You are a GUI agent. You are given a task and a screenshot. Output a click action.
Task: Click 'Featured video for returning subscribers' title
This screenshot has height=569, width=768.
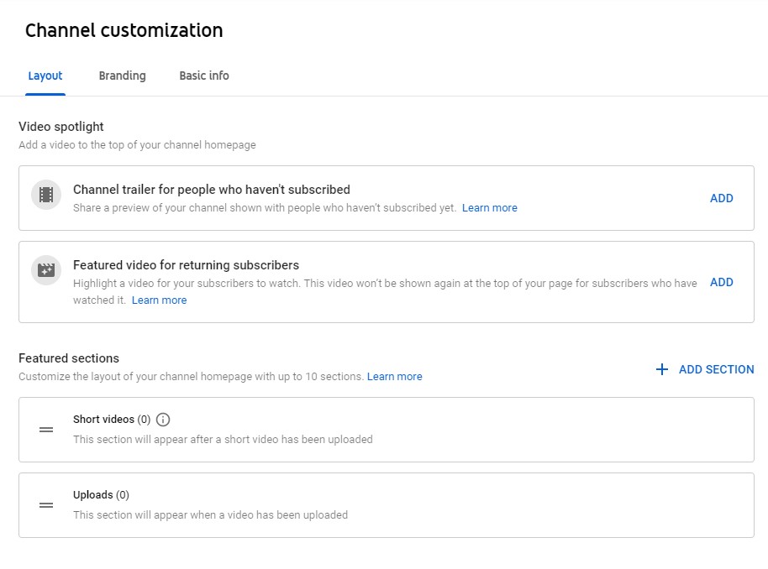click(187, 265)
